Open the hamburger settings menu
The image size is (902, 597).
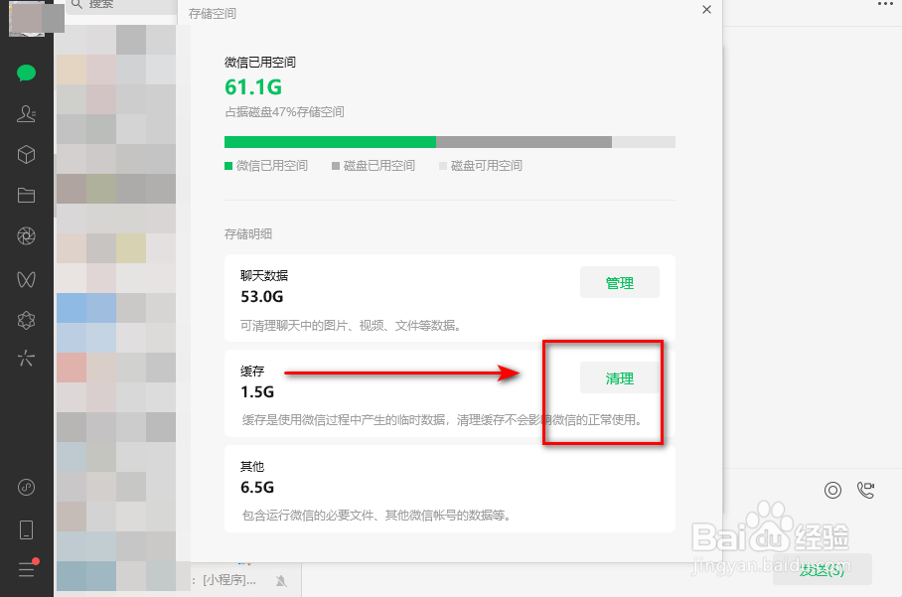(x=28, y=568)
